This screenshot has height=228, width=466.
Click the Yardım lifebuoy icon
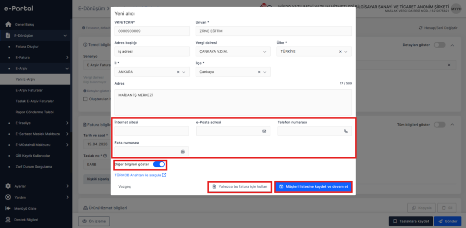coord(8,197)
